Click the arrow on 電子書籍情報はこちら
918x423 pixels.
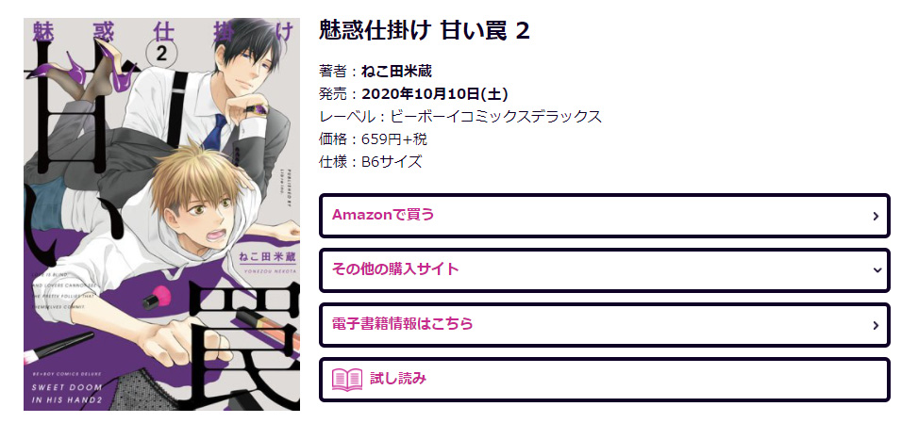[876, 325]
